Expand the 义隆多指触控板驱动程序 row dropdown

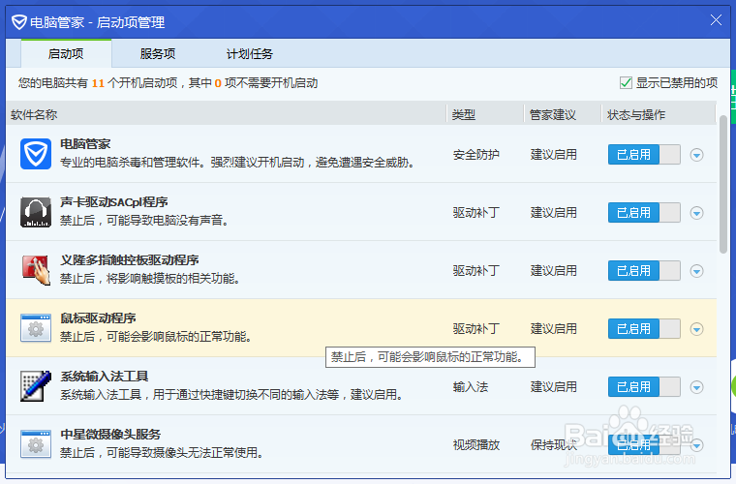coord(696,271)
